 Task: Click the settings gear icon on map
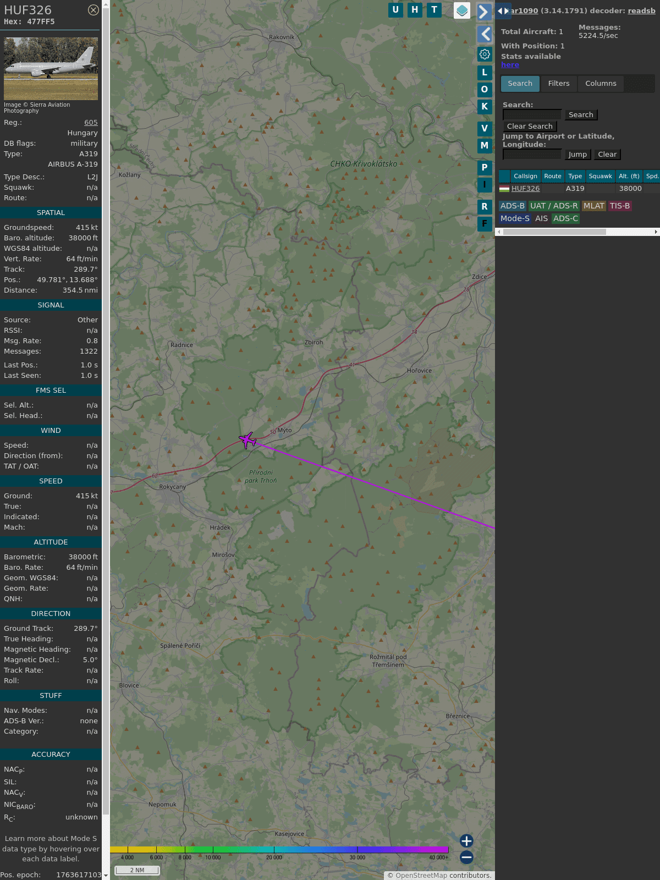485,54
